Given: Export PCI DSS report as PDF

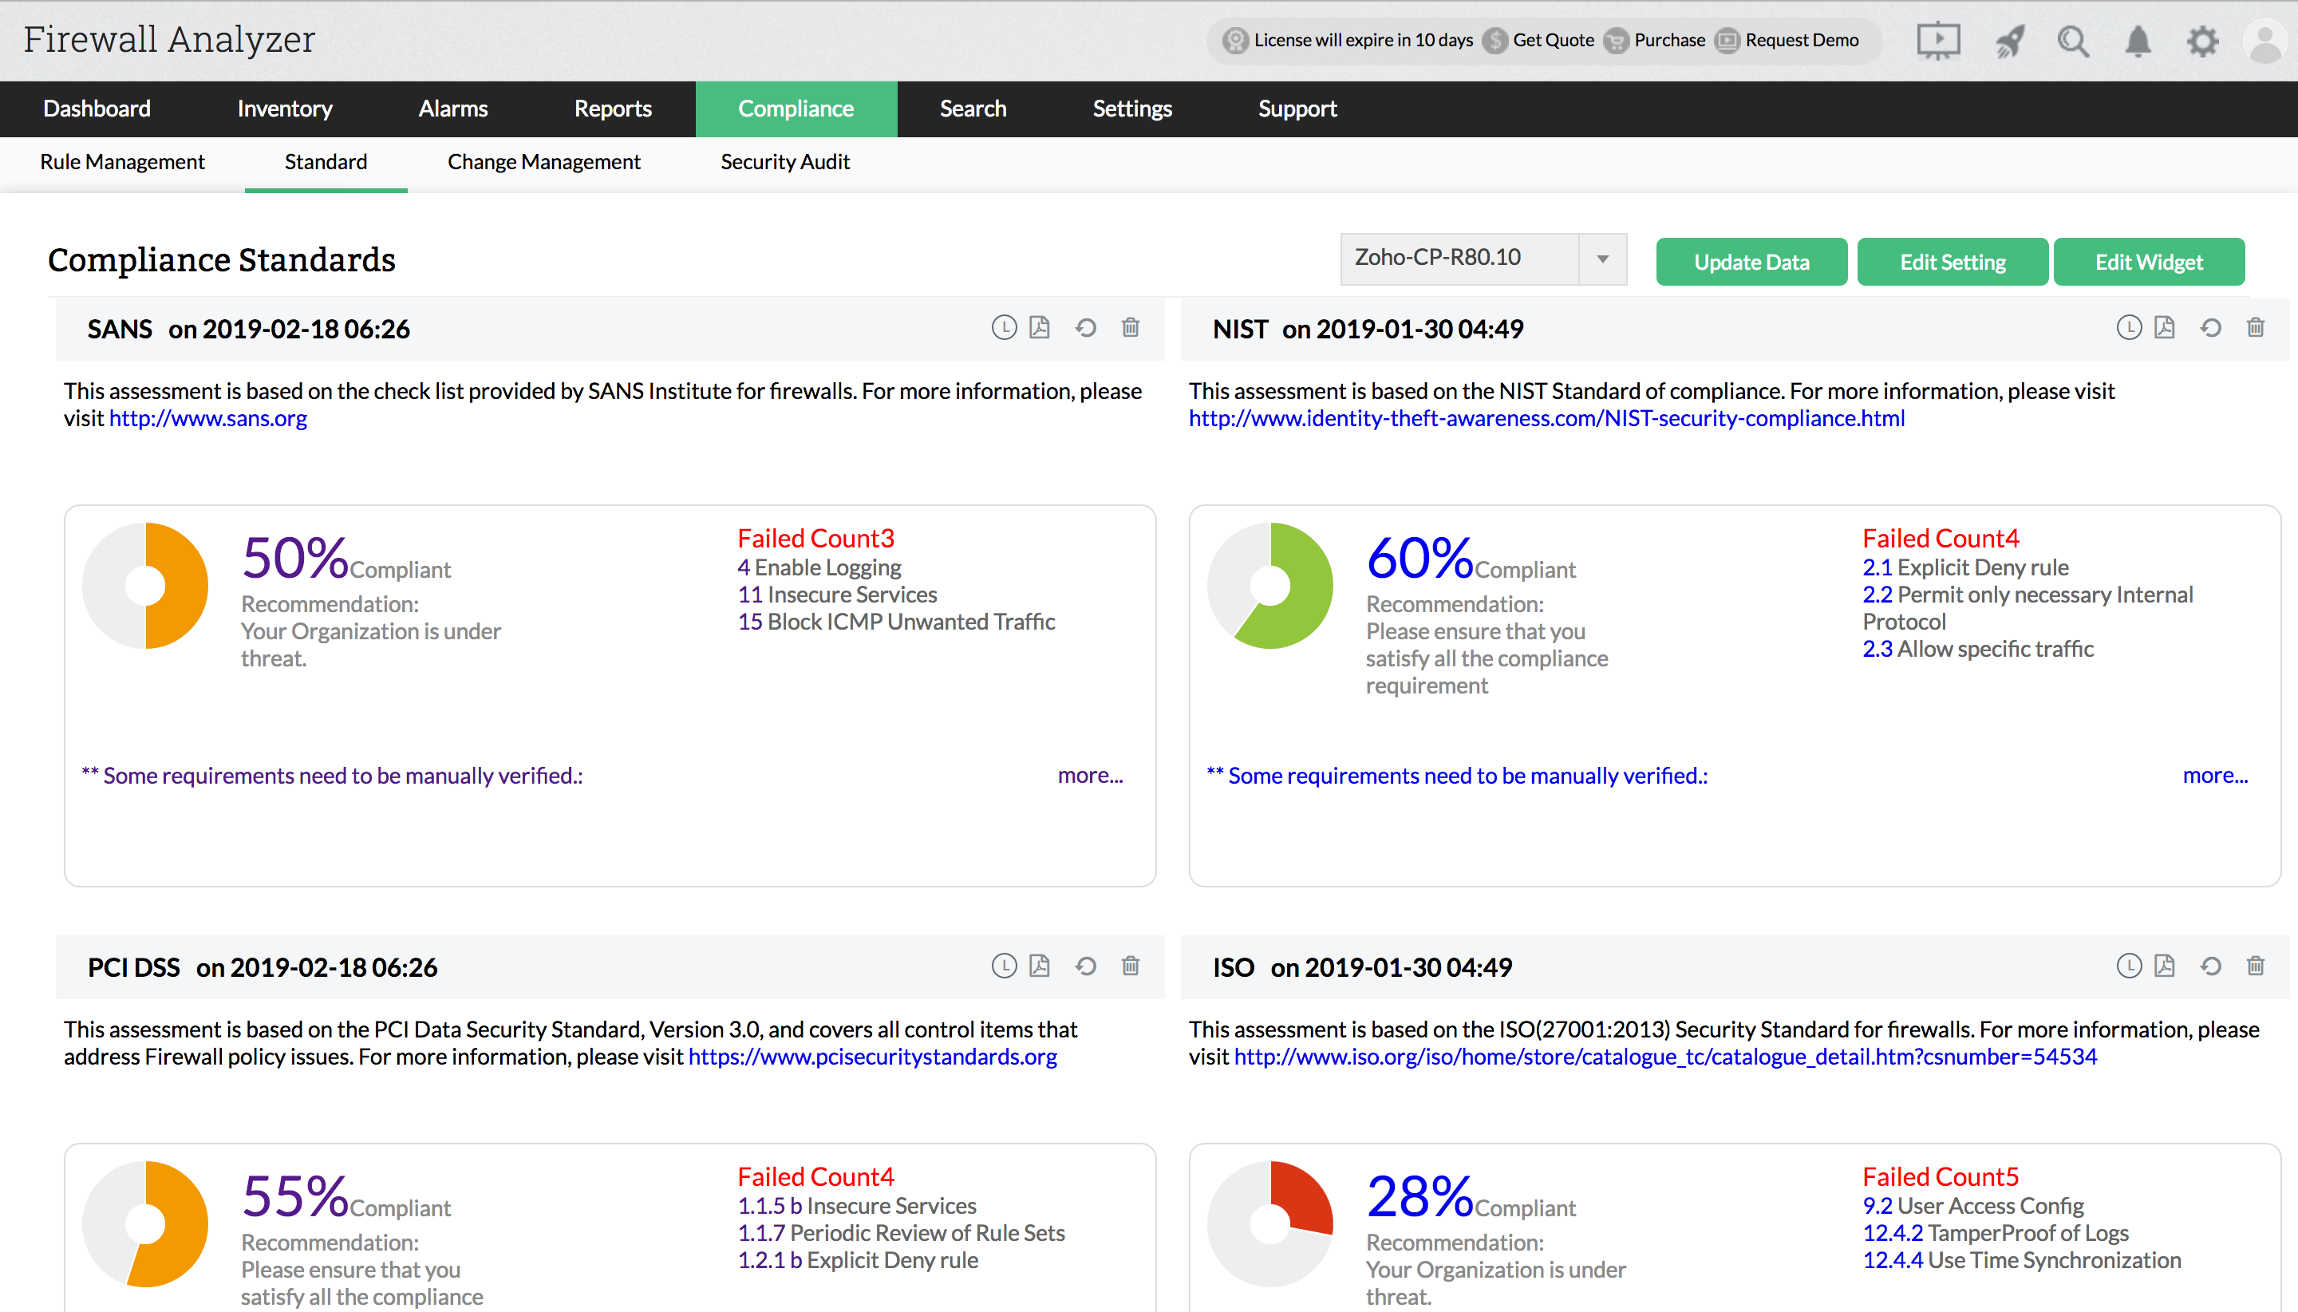Looking at the screenshot, I should coord(1040,966).
